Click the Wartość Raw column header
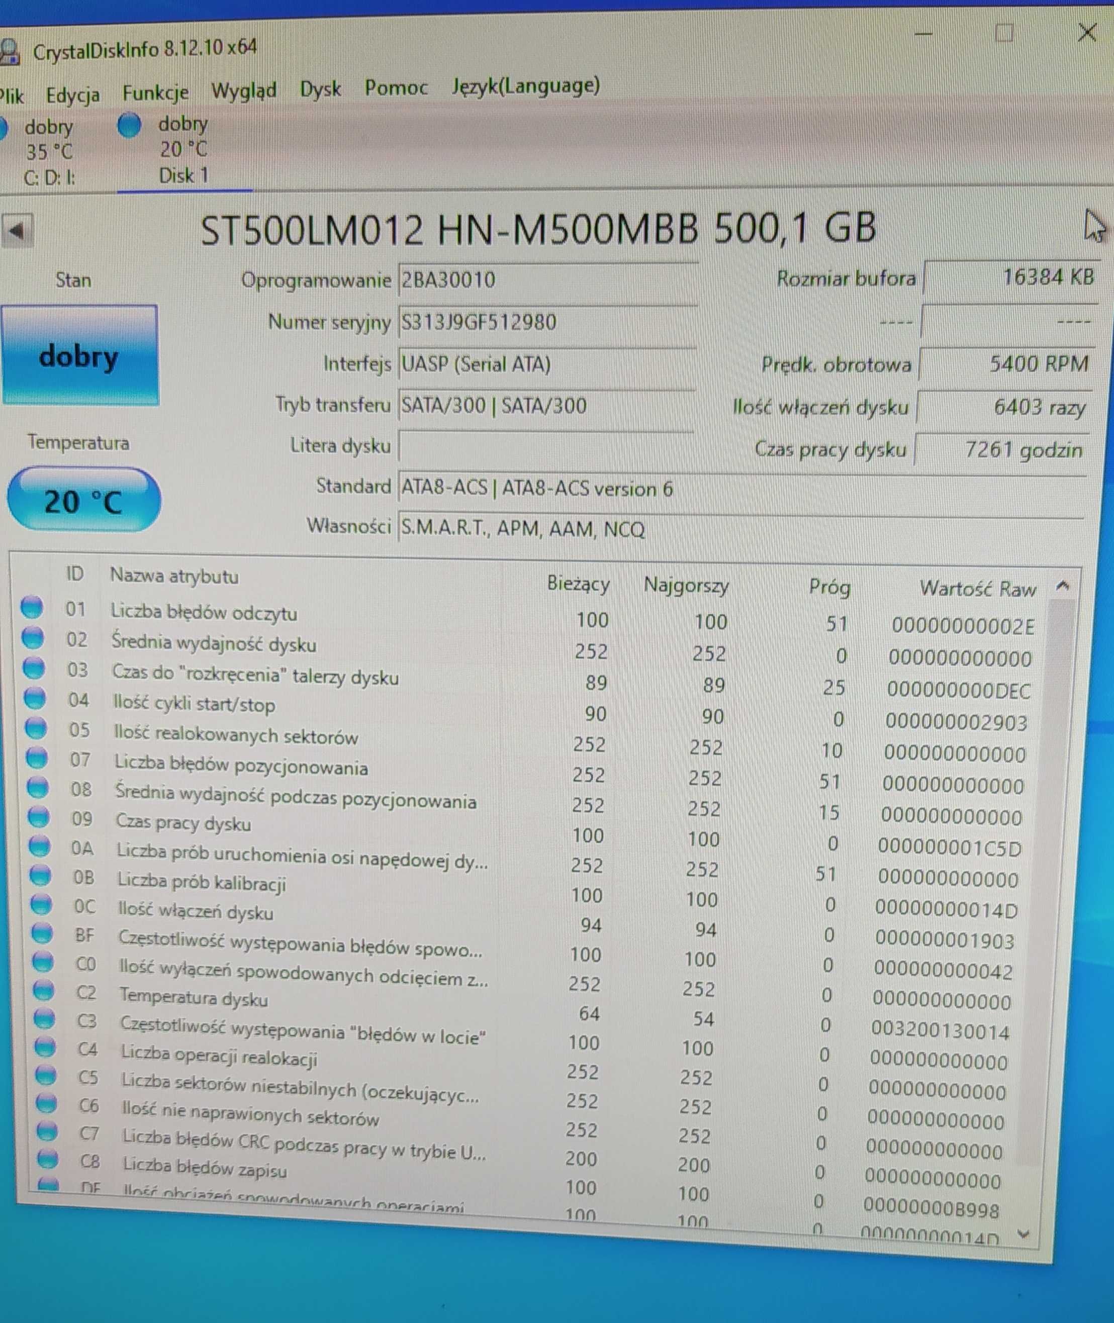Screen dimensions: 1114x1323 [x=978, y=589]
